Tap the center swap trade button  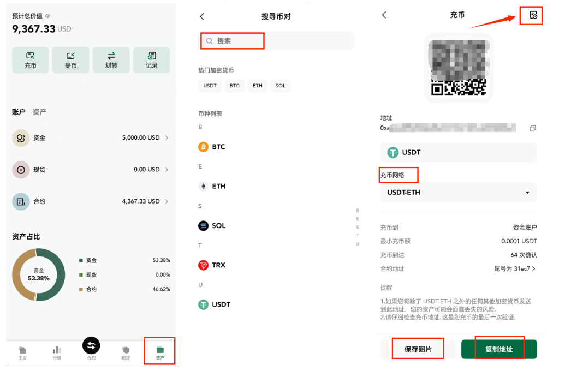(x=91, y=345)
